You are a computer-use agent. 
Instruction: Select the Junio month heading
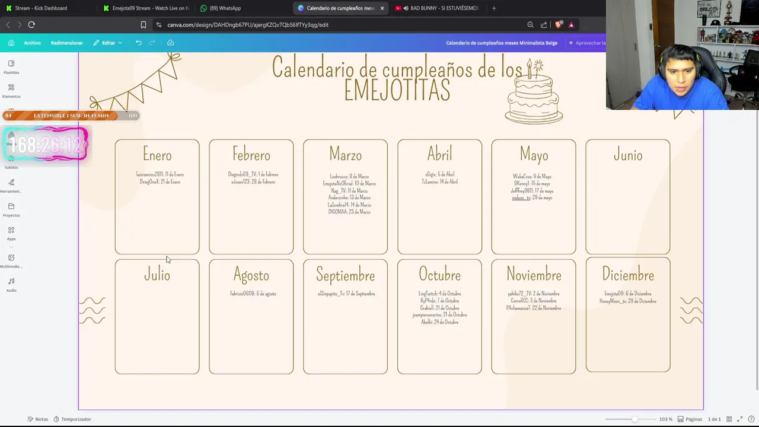(628, 155)
